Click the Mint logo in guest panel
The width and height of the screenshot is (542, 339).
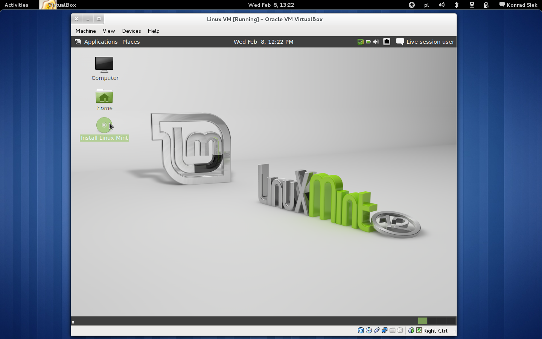click(78, 42)
